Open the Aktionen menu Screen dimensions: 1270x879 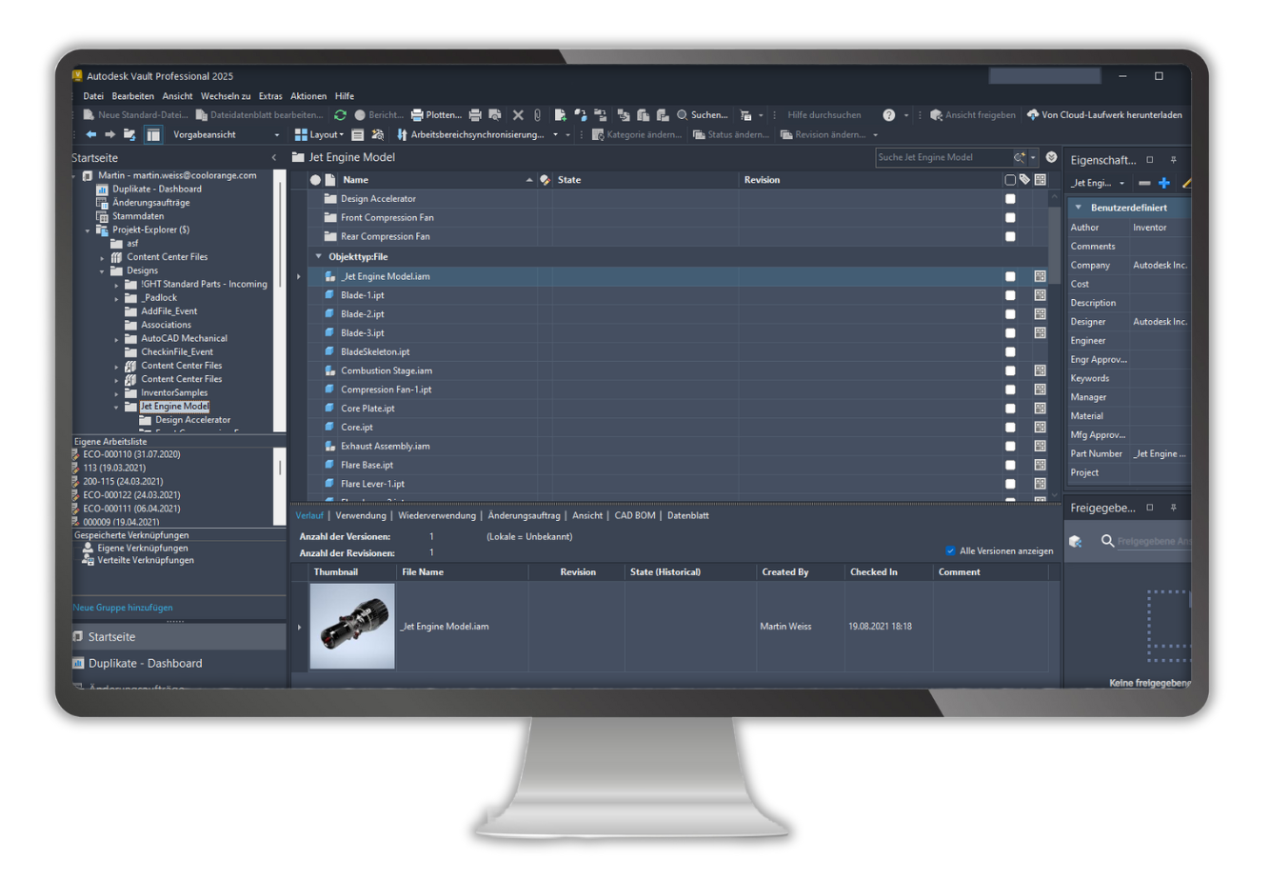pyautogui.click(x=308, y=96)
